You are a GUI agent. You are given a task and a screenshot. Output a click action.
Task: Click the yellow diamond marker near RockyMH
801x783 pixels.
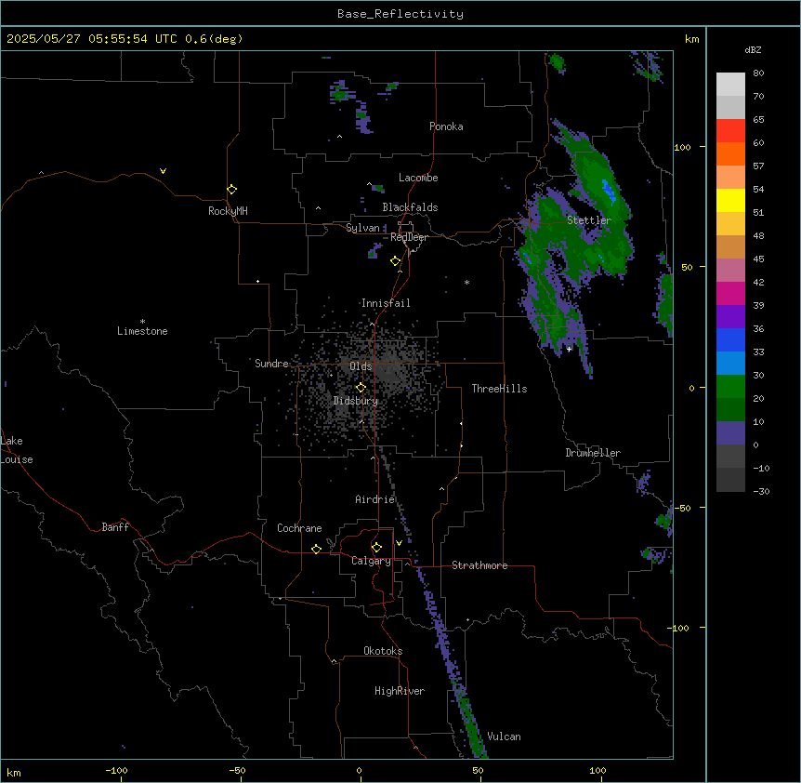pos(232,190)
